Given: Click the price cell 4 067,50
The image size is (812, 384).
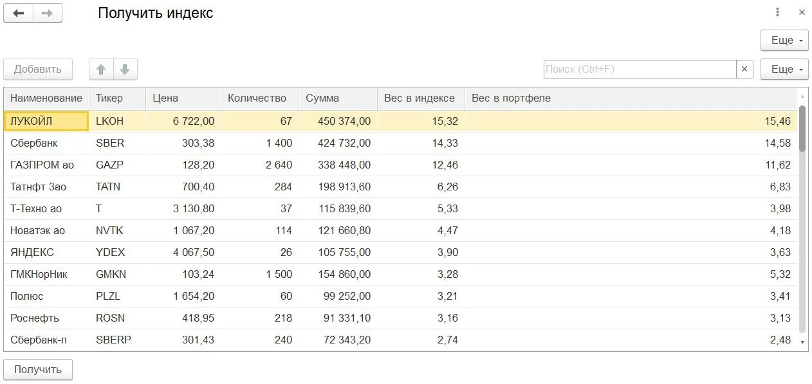Looking at the screenshot, I should pos(183,252).
